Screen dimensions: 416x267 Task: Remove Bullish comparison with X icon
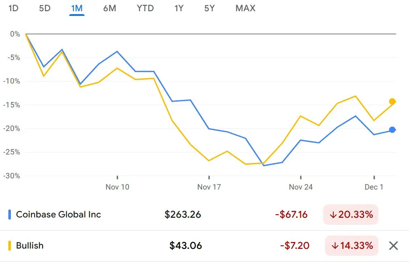393,246
